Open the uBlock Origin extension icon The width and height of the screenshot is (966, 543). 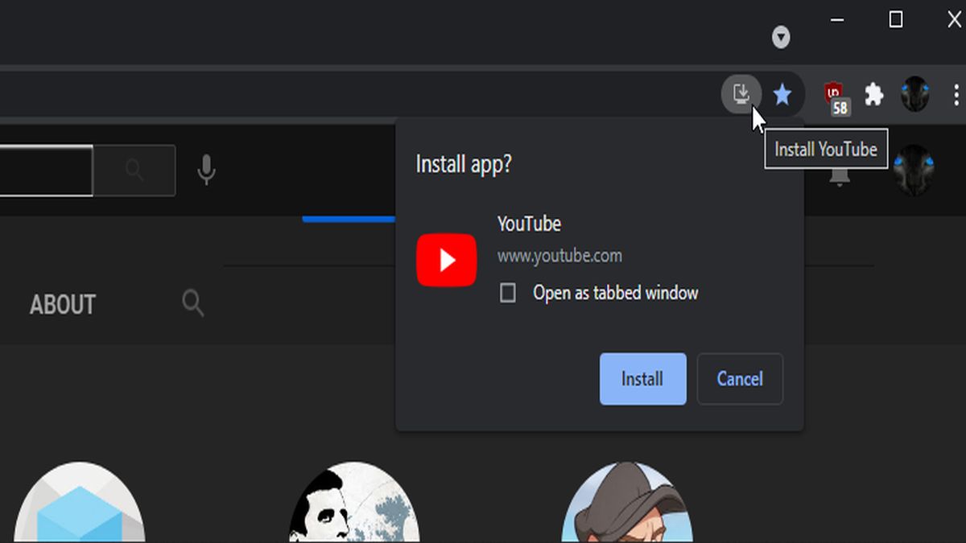pos(835,94)
